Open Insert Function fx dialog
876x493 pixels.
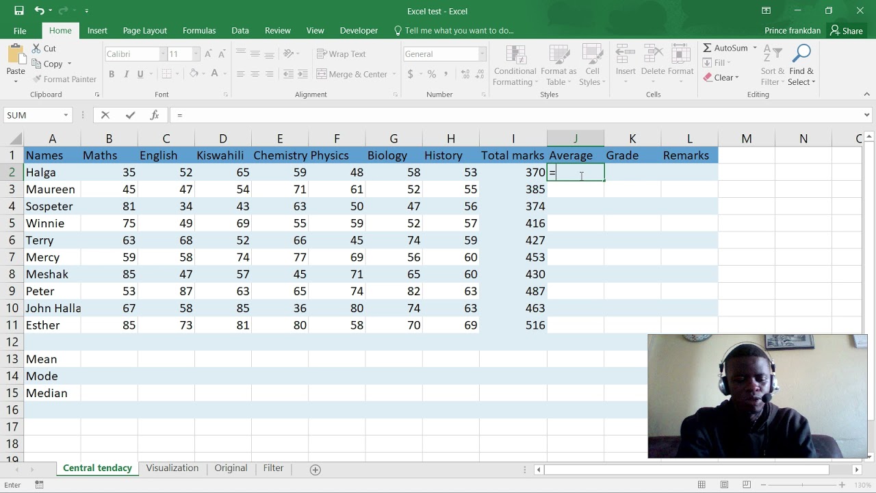(x=155, y=115)
